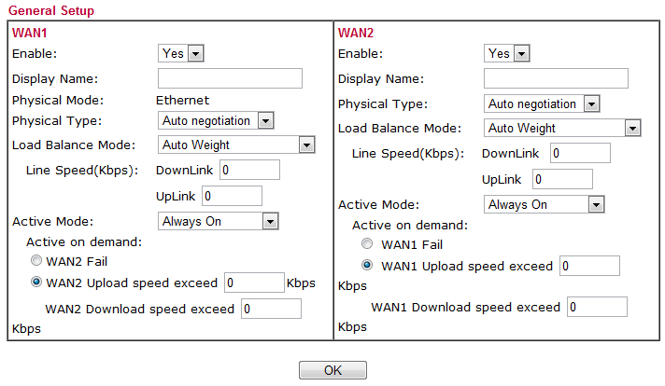Click WAN1 DownLink speed input
The height and width of the screenshot is (386, 665).
click(x=249, y=170)
